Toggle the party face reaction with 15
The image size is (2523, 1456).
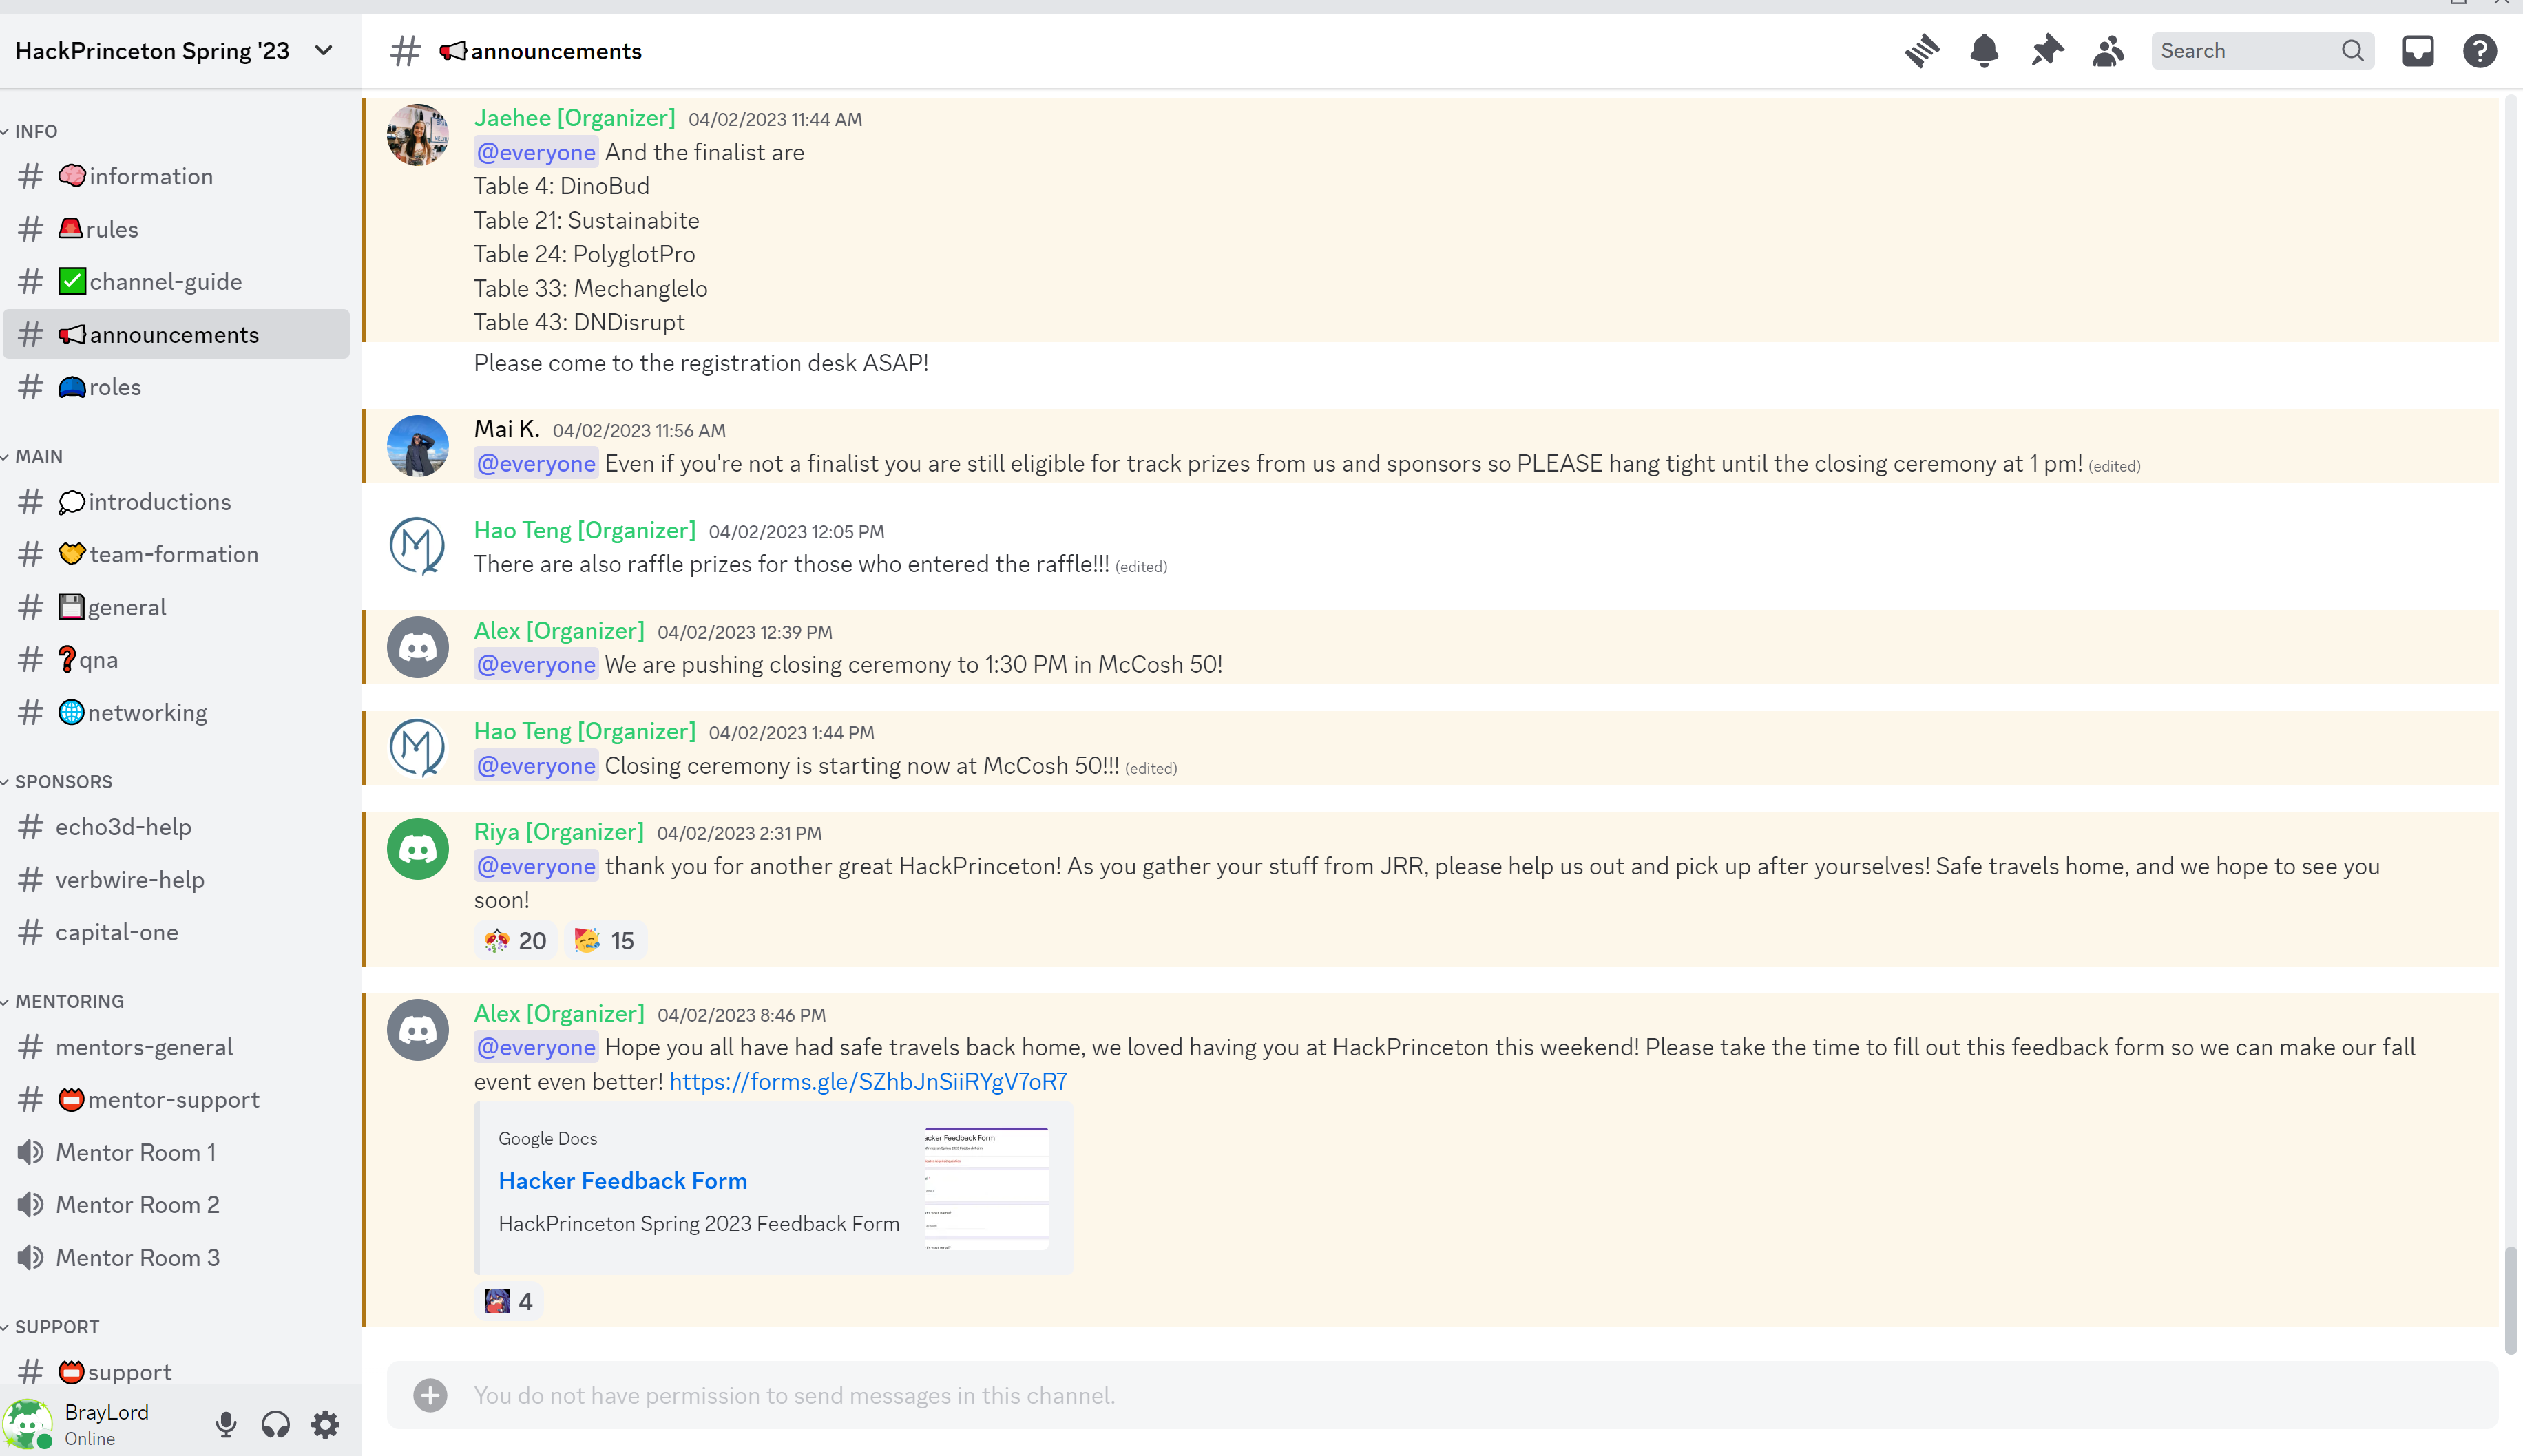click(x=605, y=941)
